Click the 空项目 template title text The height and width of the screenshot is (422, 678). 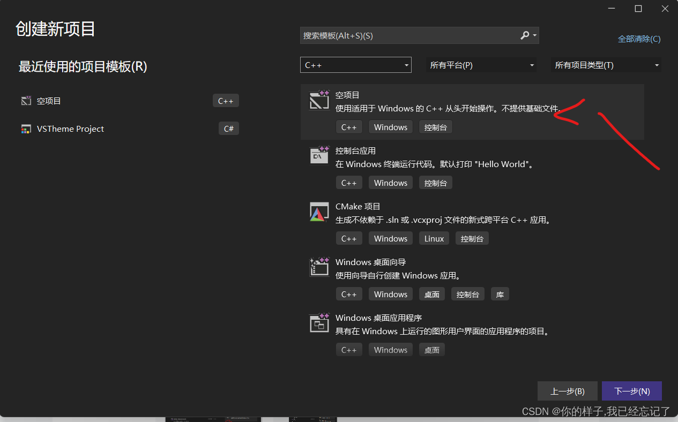click(x=347, y=95)
